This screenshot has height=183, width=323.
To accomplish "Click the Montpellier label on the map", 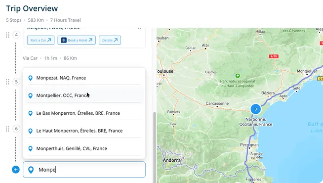I will [x=307, y=71].
